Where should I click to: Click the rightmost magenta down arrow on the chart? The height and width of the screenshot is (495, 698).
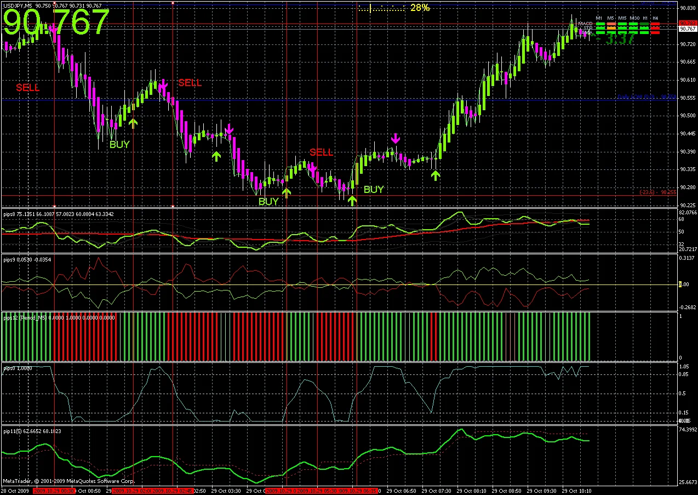pyautogui.click(x=396, y=138)
